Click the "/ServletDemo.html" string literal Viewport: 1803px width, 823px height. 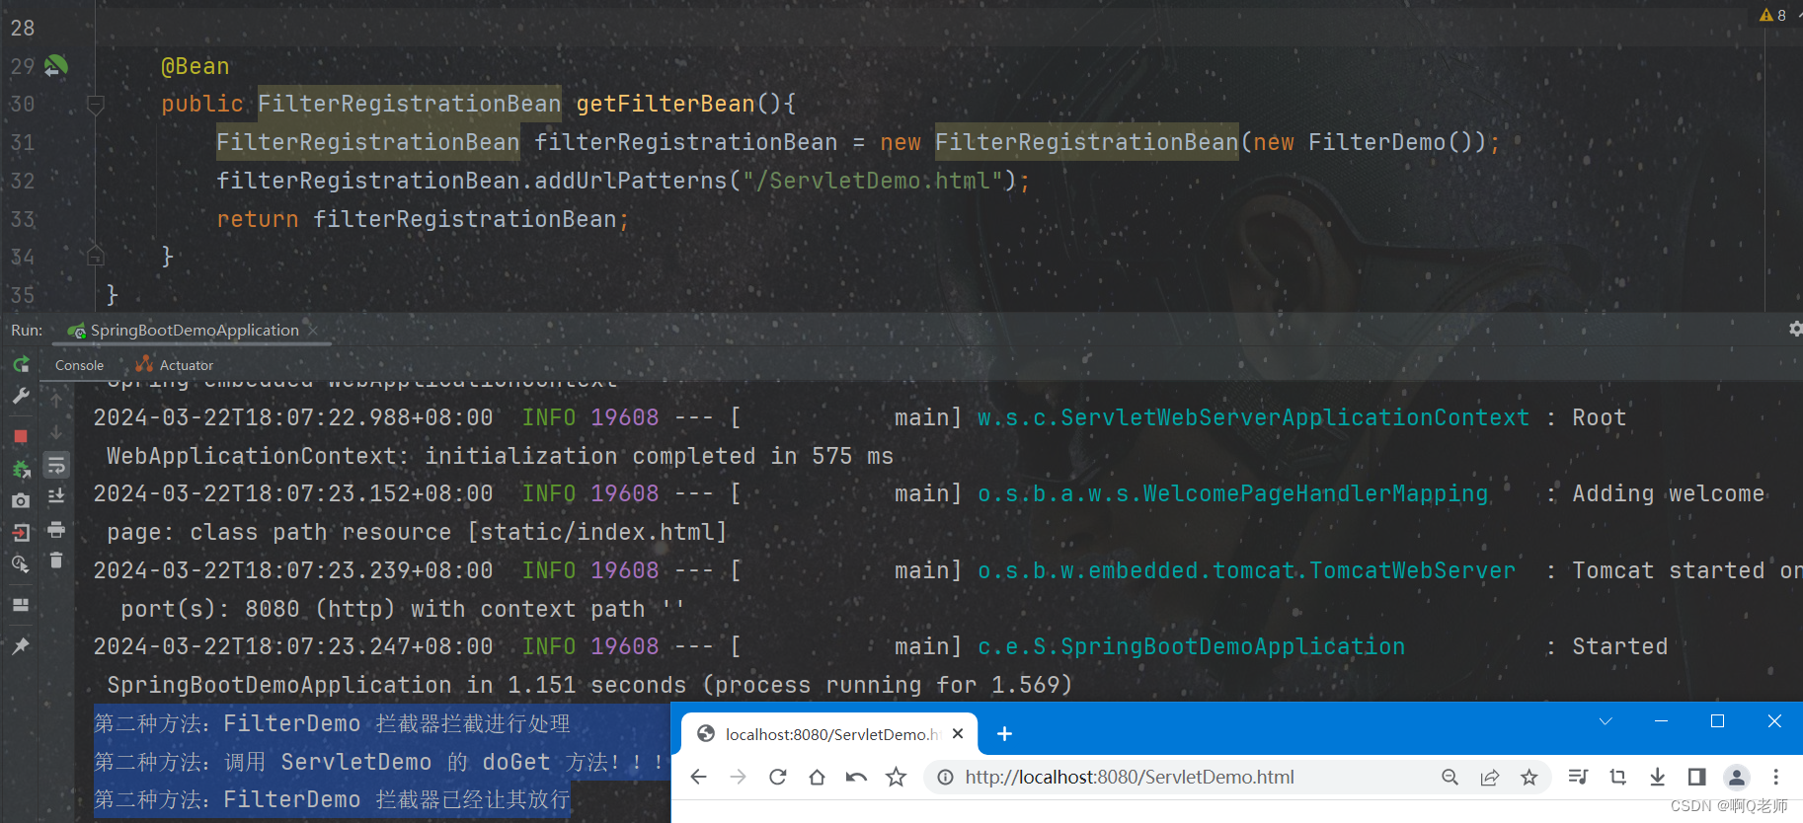873,181
